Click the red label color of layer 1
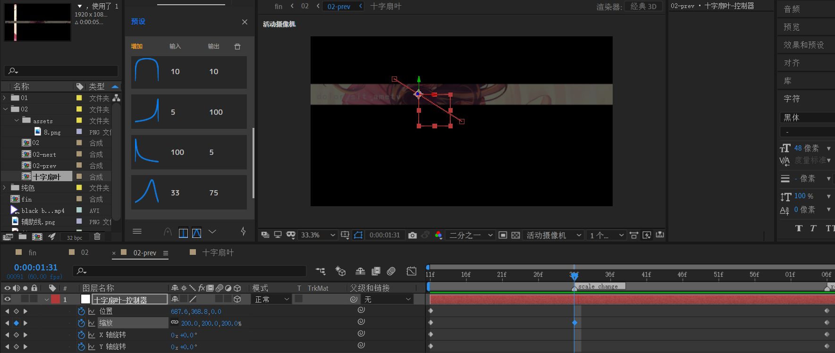835x353 pixels. [56, 299]
